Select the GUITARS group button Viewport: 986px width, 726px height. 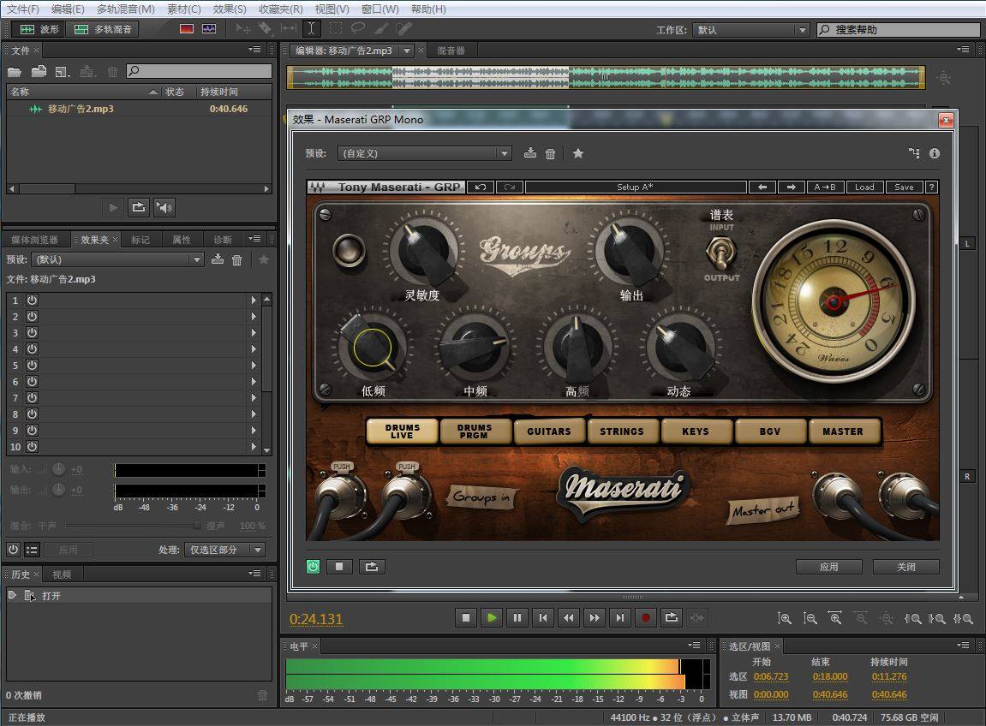[548, 431]
